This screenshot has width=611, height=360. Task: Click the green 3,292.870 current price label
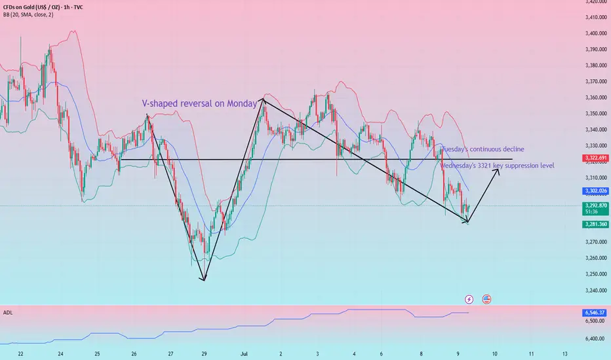(x=596, y=208)
